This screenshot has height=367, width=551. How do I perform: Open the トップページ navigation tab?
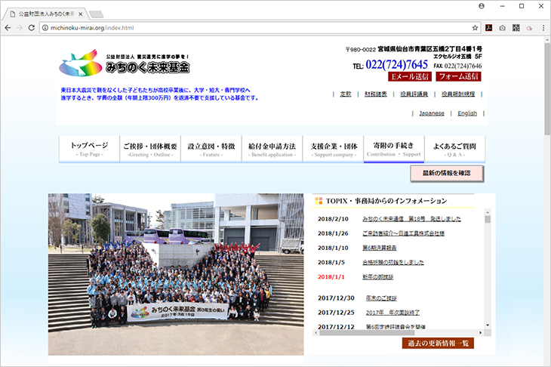point(90,149)
